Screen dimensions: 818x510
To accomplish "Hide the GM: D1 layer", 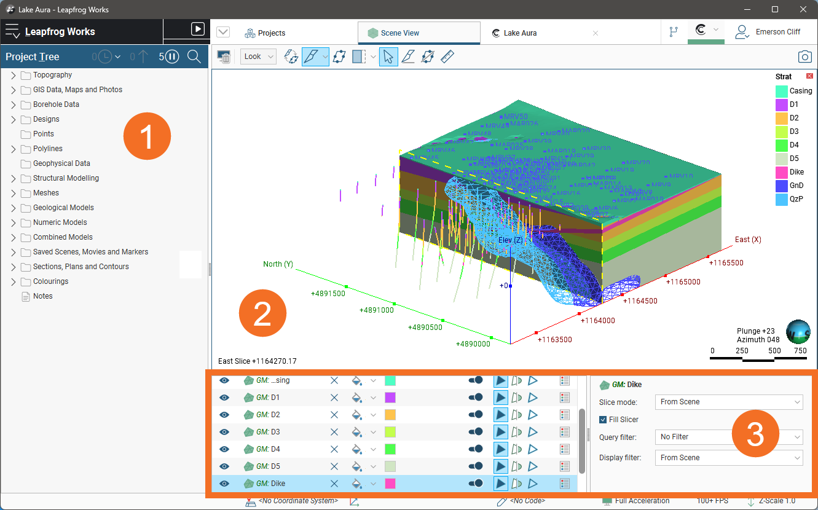I will 224,398.
